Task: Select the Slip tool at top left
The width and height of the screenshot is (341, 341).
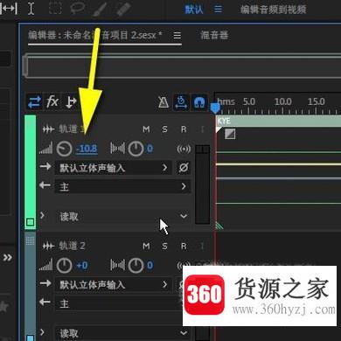Action: pos(9,9)
